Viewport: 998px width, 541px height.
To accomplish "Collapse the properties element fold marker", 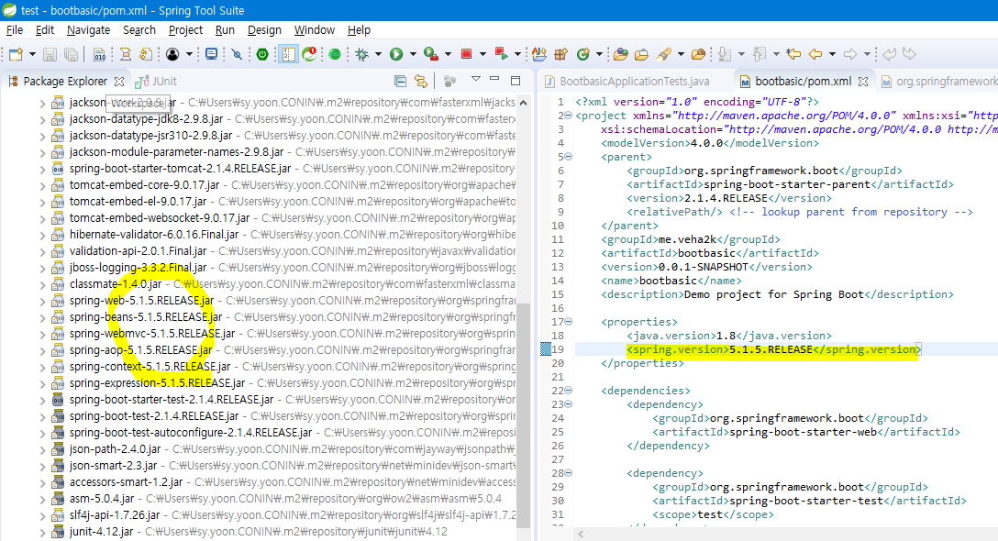I will [568, 322].
